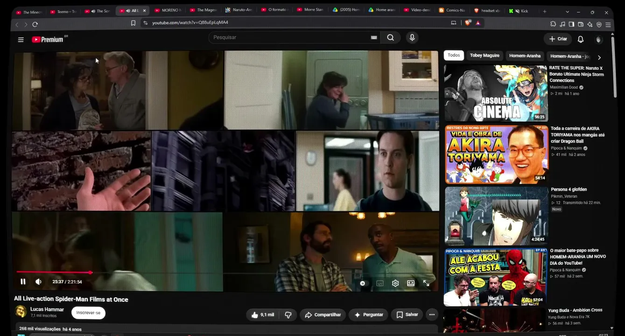Click the 'Inscrever-se' subscribe button
The width and height of the screenshot is (625, 336).
tap(88, 313)
